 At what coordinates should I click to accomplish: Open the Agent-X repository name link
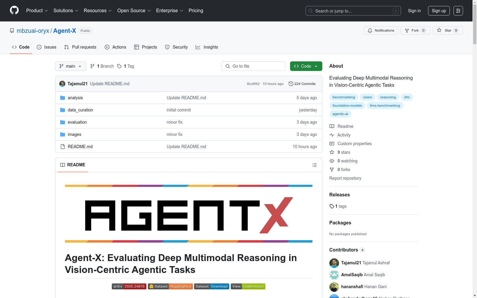click(65, 31)
